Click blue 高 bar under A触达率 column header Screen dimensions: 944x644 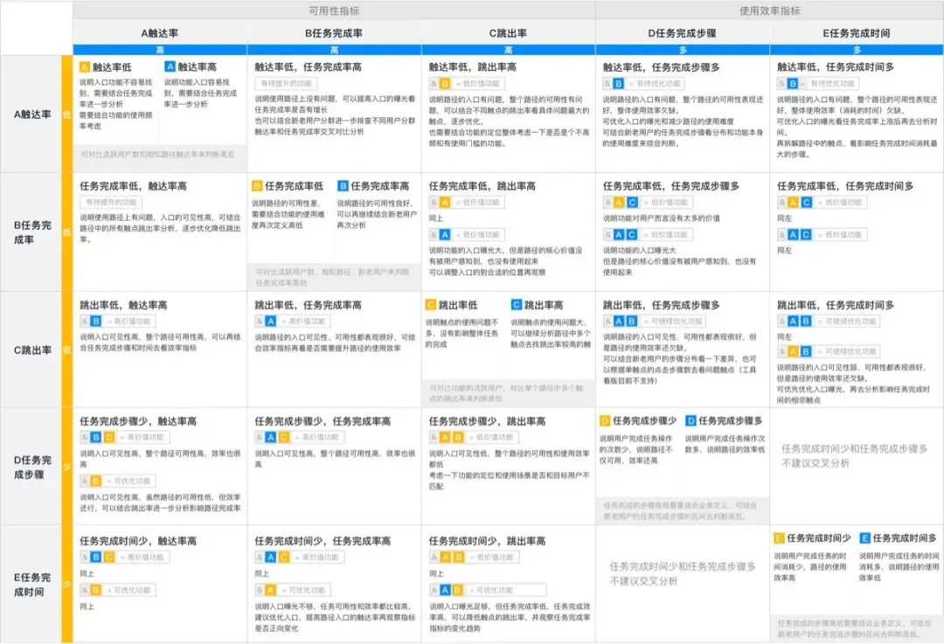coord(160,49)
